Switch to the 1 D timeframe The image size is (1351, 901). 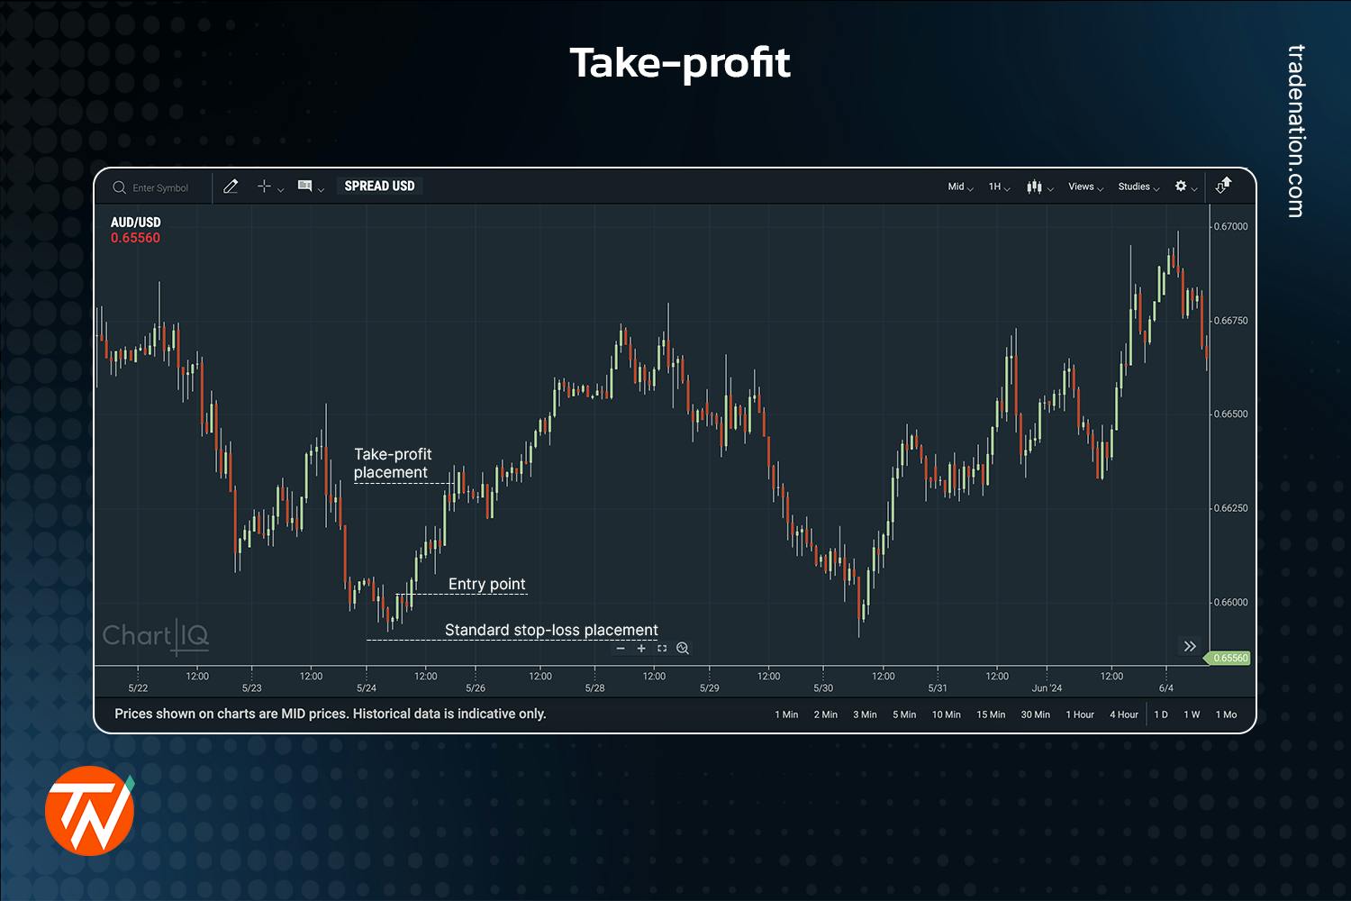tap(1161, 714)
